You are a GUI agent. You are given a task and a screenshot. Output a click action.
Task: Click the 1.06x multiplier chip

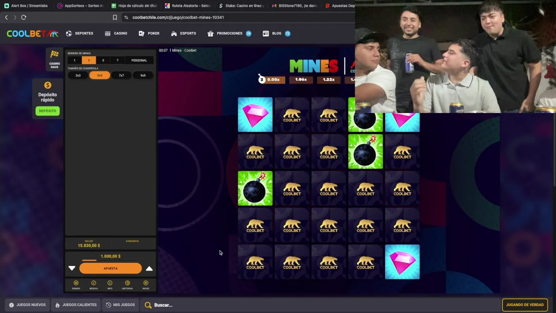(301, 80)
